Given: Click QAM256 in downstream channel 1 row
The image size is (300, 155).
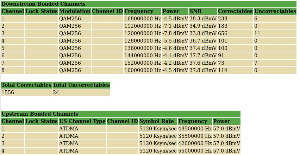Looking at the screenshot, I should click(x=70, y=19).
